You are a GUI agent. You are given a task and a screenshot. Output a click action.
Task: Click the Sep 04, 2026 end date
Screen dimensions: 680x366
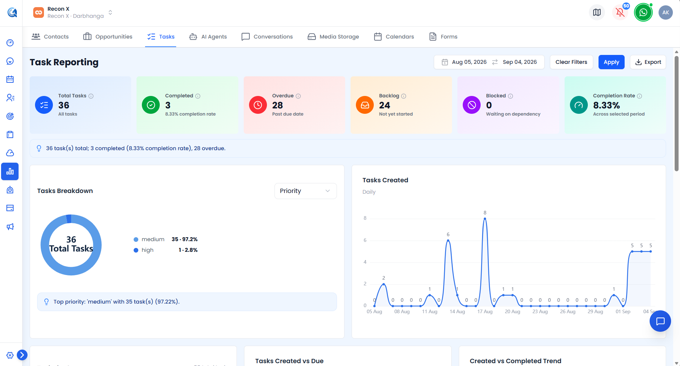pyautogui.click(x=520, y=62)
